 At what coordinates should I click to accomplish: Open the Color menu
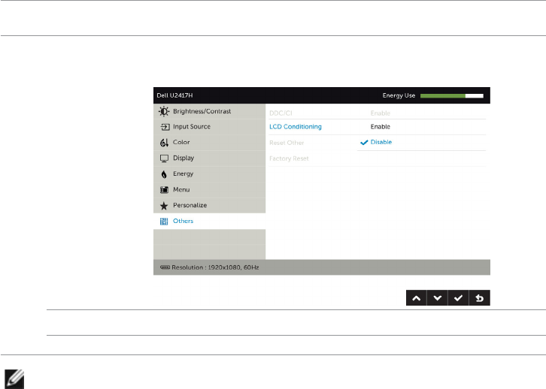(209, 143)
